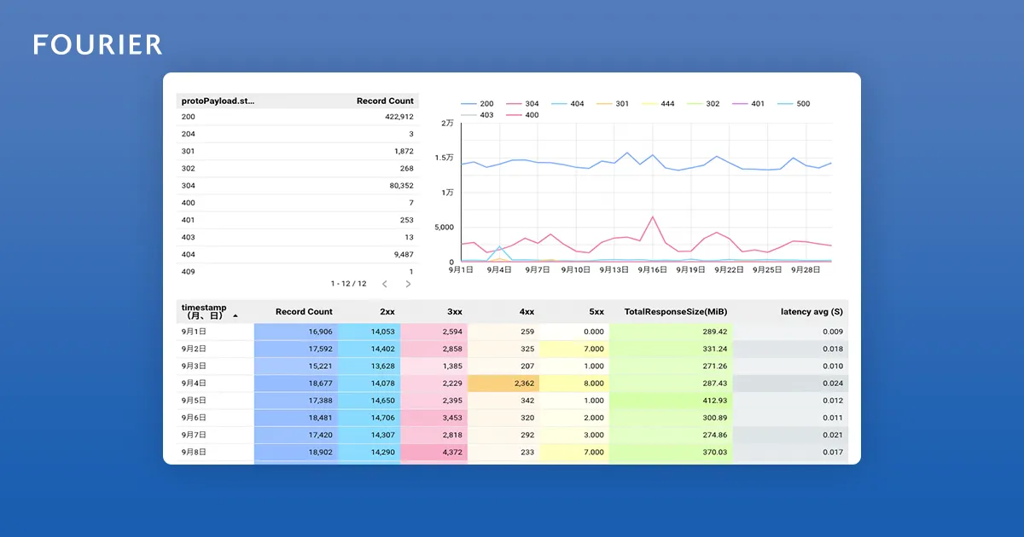Viewport: 1024px width, 537px height.
Task: Toggle the 444 legend entry
Action: click(x=657, y=104)
